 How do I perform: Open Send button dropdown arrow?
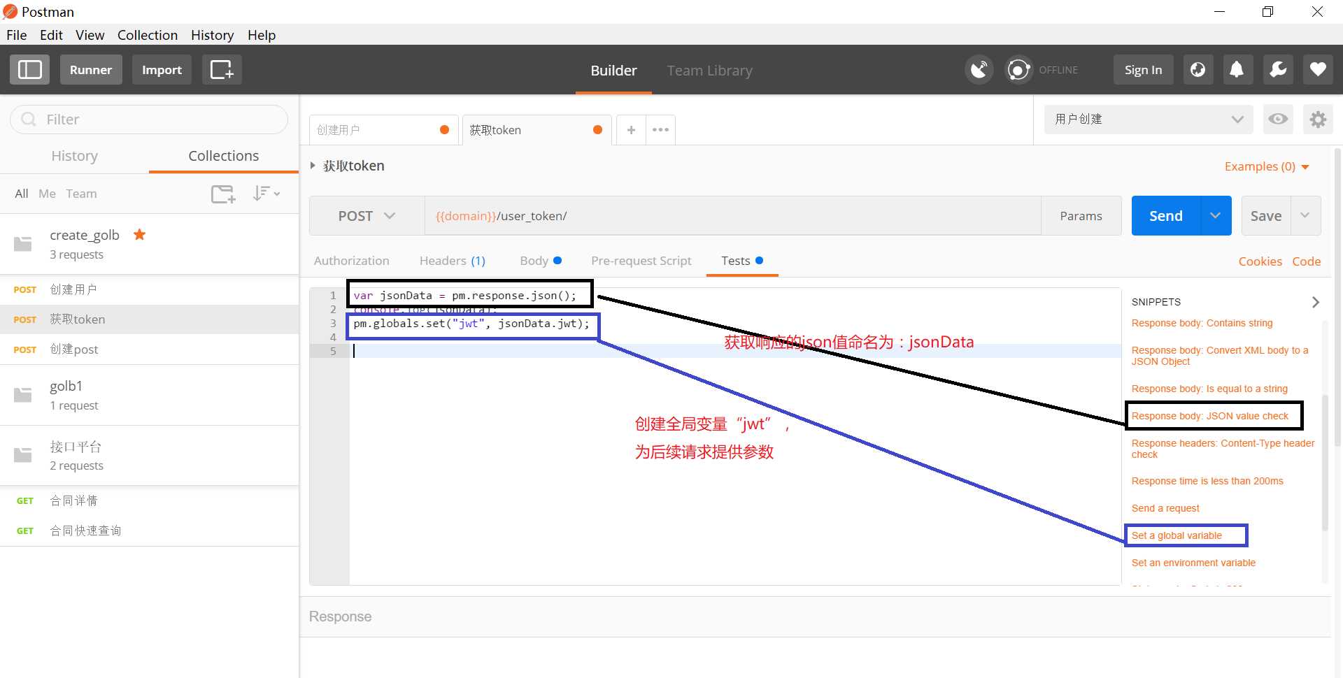1216,216
